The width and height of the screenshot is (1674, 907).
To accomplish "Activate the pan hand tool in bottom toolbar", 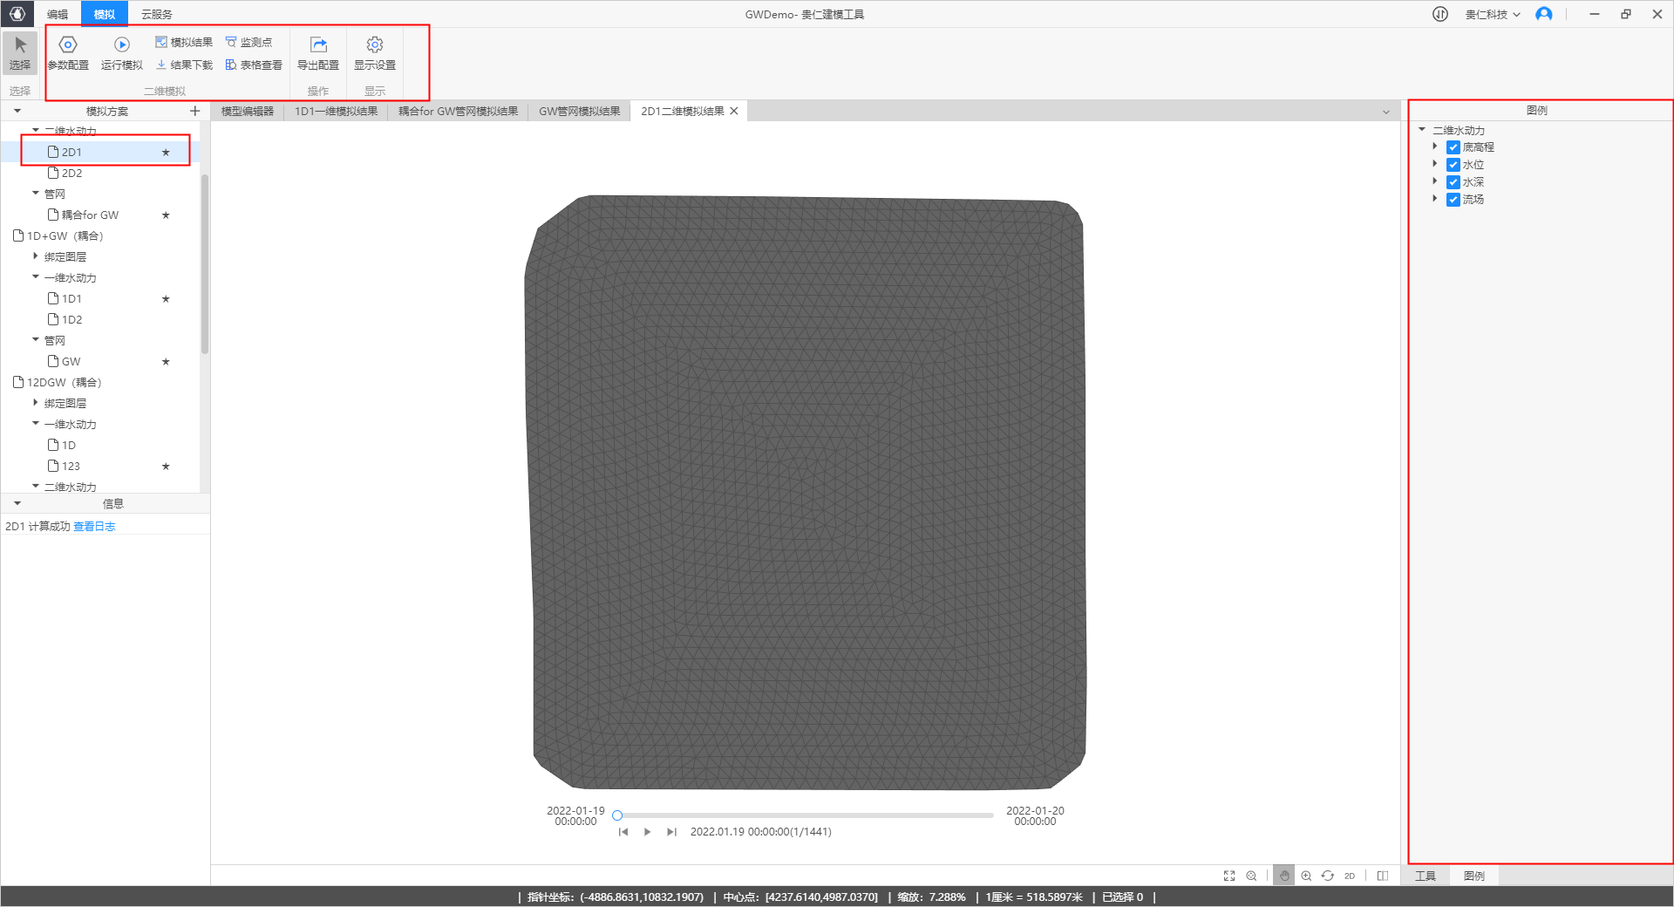I will click(1283, 876).
